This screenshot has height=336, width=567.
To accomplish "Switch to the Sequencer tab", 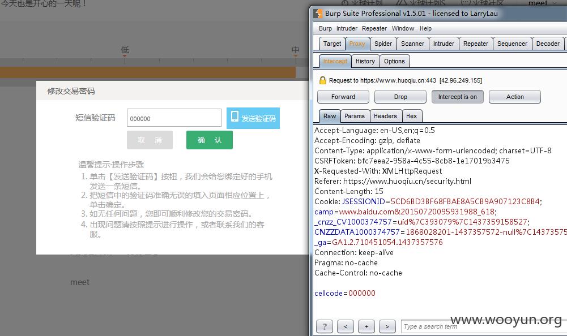I will coord(512,44).
